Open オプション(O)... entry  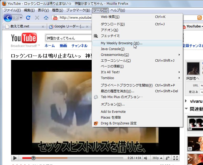(137, 104)
